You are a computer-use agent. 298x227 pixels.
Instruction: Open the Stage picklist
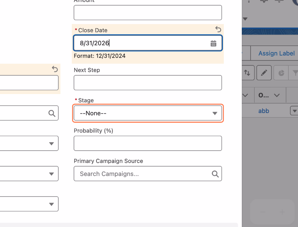(x=148, y=113)
